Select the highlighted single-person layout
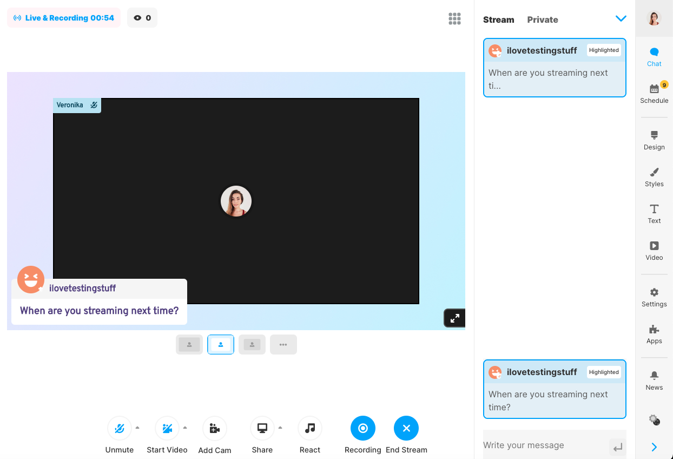 [x=221, y=344]
